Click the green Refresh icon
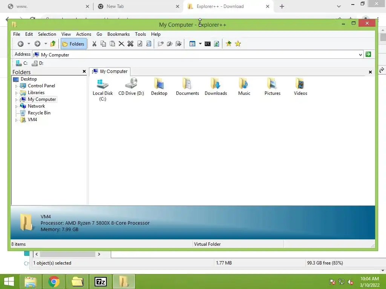 [217, 44]
